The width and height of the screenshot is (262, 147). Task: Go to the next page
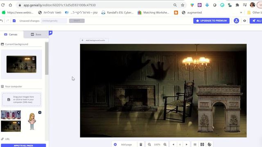[187, 145]
